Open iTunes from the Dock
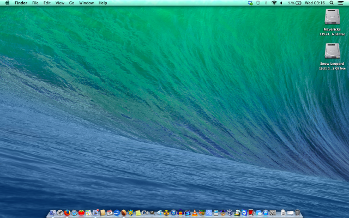This screenshot has height=218, width=349. [173, 213]
